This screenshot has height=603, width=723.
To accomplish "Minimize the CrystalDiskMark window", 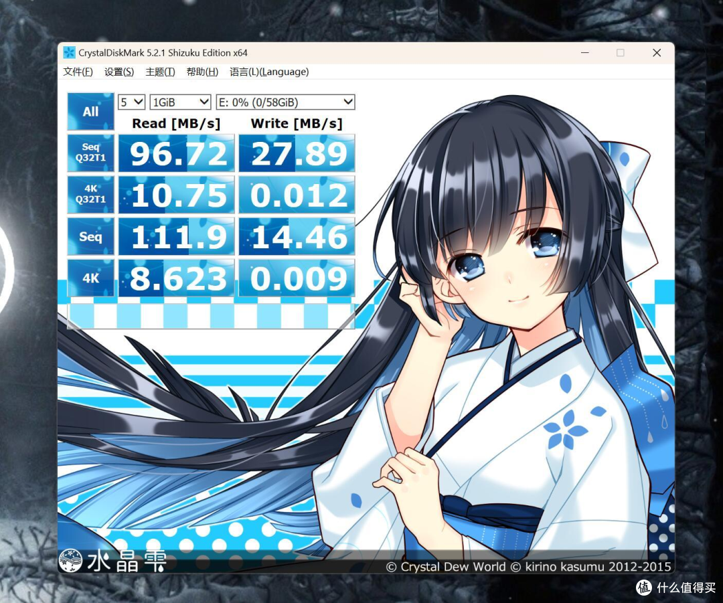I will pyautogui.click(x=584, y=53).
